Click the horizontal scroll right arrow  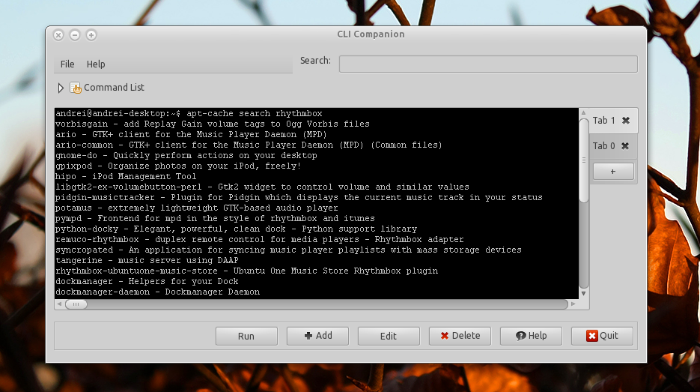[x=573, y=304]
